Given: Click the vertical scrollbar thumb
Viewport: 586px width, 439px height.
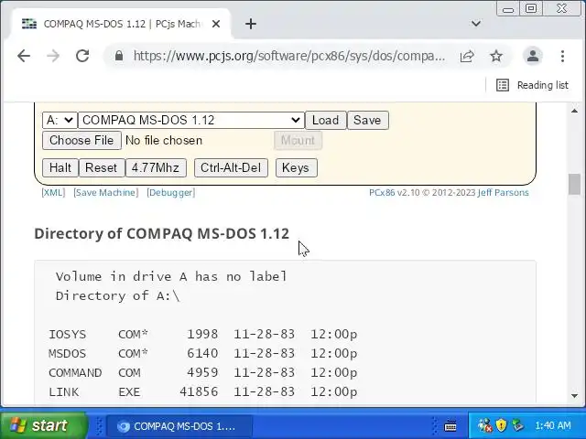Looking at the screenshot, I should 575,184.
